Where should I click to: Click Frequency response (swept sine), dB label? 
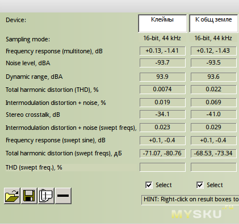point(56,141)
